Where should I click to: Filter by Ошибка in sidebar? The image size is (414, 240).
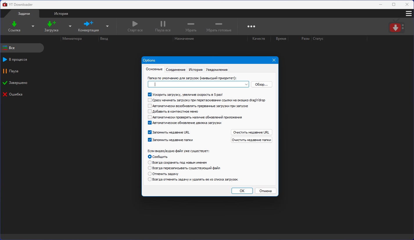[x=22, y=94]
